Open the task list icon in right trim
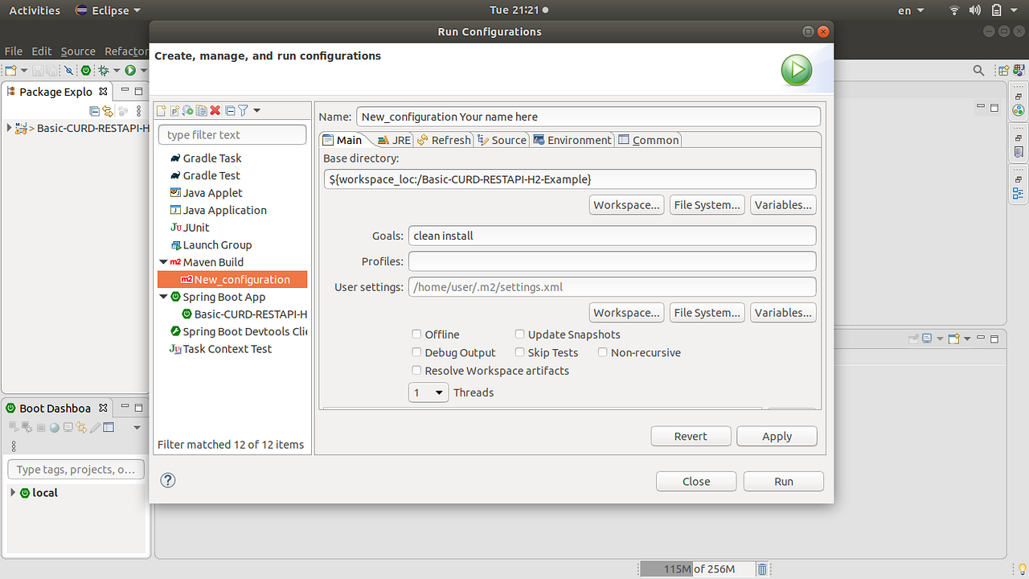Screen dimensions: 1029x579 pos(1019,151)
